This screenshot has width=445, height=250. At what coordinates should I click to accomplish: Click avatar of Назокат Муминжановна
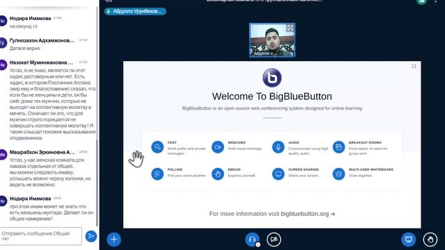tap(2, 65)
